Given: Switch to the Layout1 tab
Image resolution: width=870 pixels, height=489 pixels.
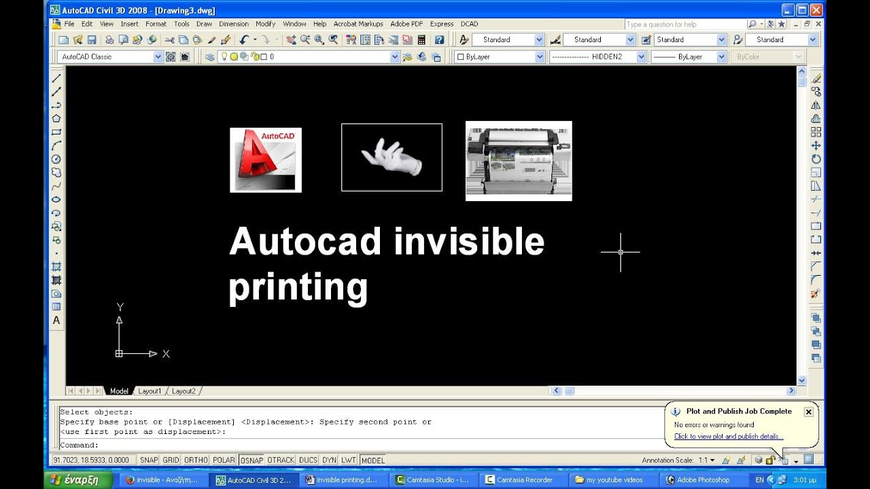Looking at the screenshot, I should [150, 391].
